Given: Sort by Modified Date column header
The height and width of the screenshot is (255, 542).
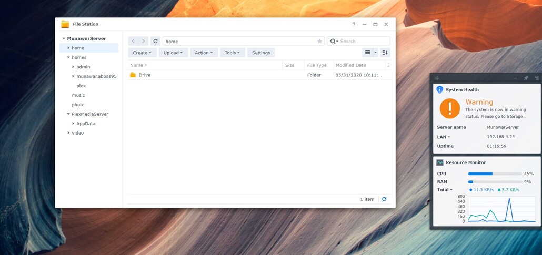Looking at the screenshot, I should [x=359, y=65].
